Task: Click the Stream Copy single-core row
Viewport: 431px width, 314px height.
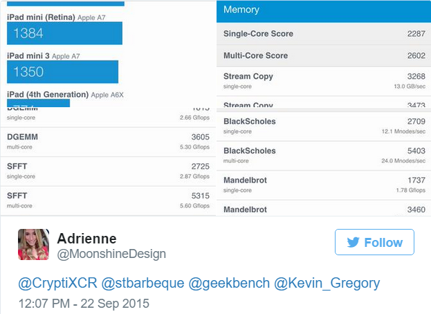Action: click(324, 81)
